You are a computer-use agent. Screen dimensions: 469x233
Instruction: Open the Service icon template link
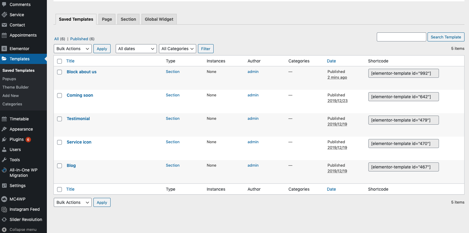click(79, 142)
